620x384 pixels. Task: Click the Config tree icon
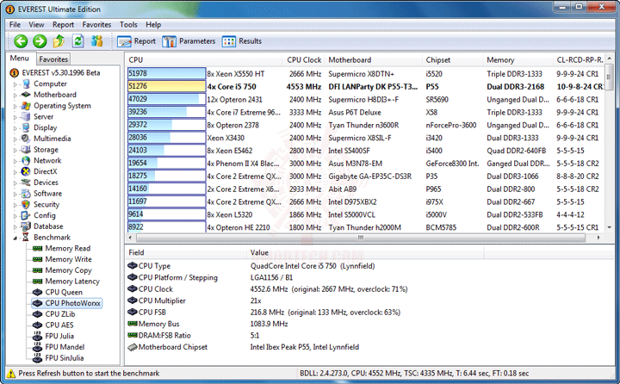[x=26, y=215]
